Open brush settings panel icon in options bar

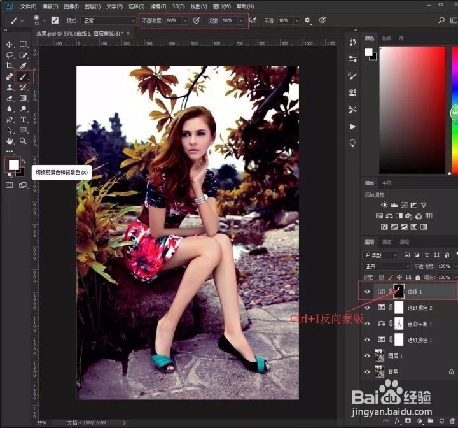tap(55, 20)
